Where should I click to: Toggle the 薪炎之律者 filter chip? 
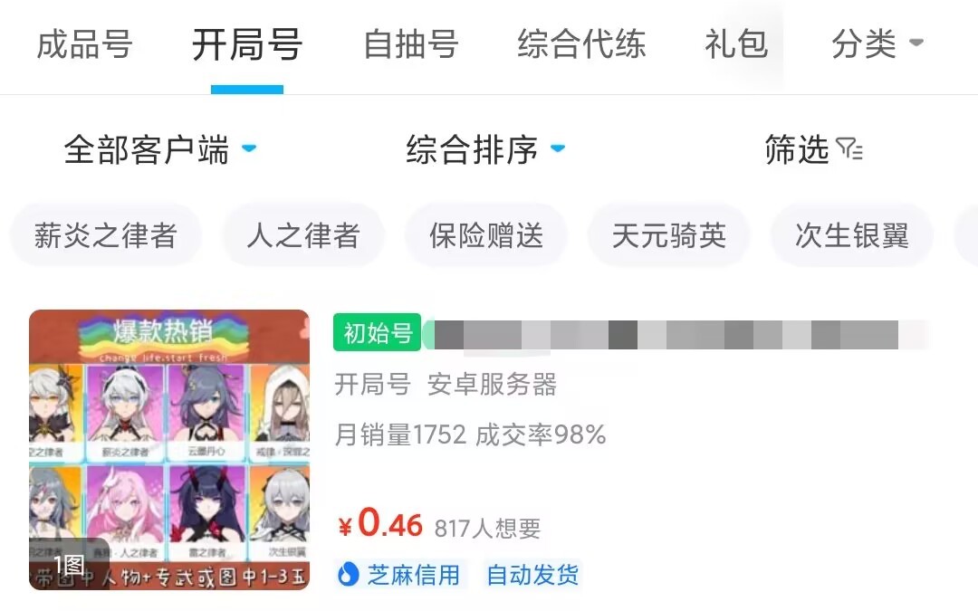point(105,235)
